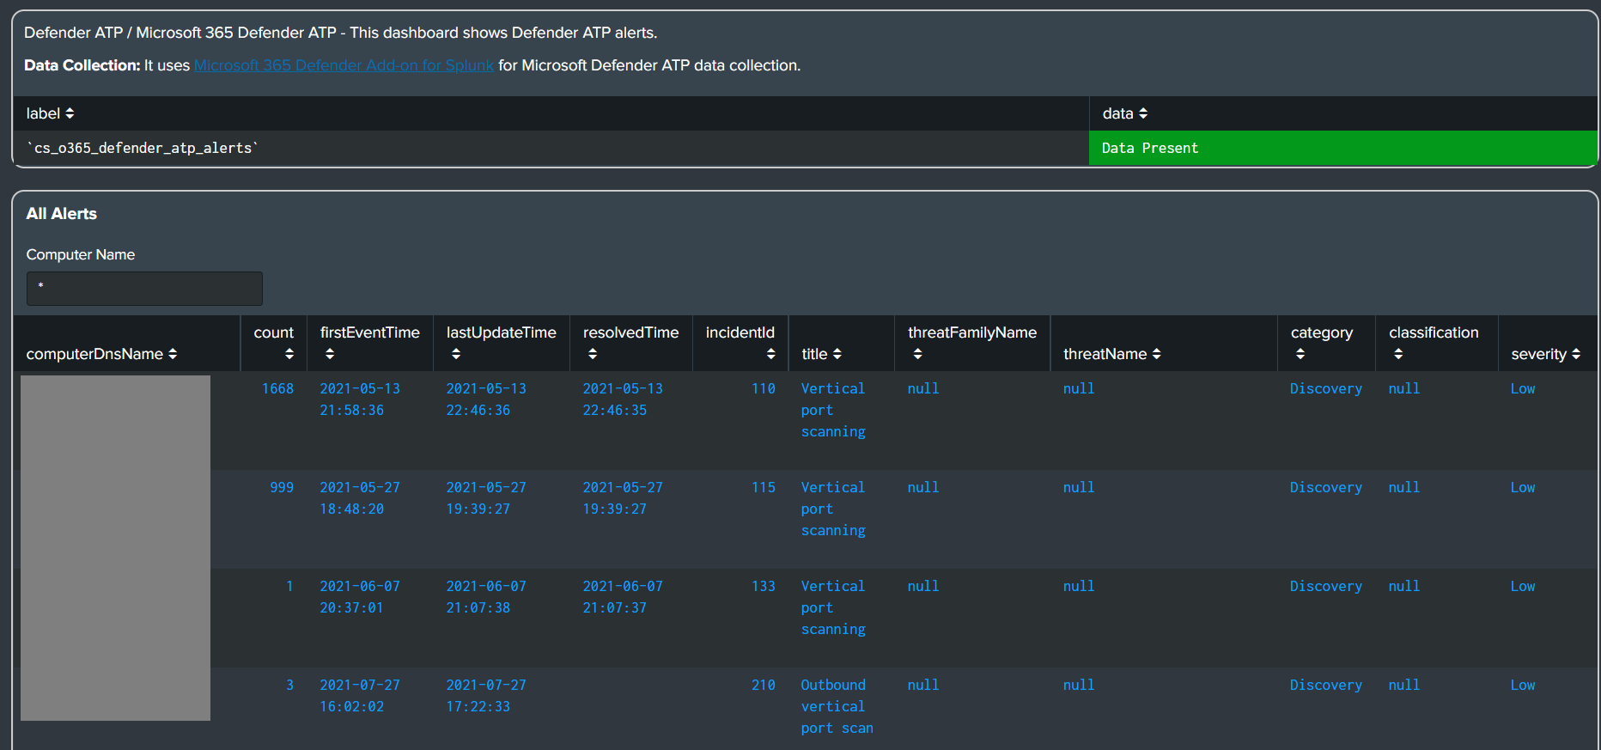Open firstEventTime 2021-05-13 21:58:36
Viewport: 1601px width, 750px height.
click(x=360, y=399)
